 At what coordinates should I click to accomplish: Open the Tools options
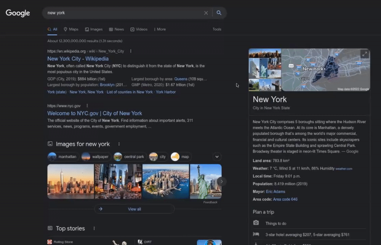coord(217,29)
